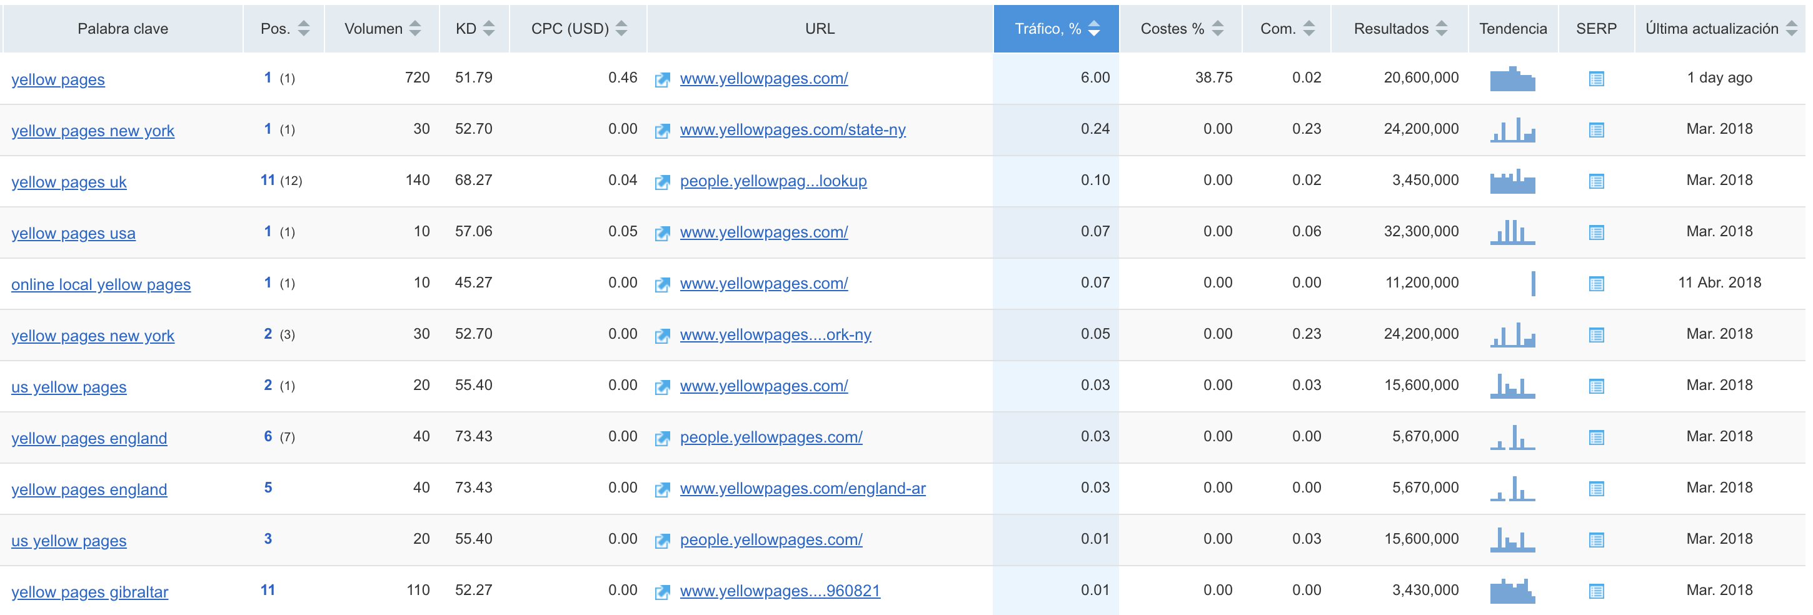This screenshot has height=615, width=1813.
Task: Click the Tendencia column header
Action: tap(1512, 28)
